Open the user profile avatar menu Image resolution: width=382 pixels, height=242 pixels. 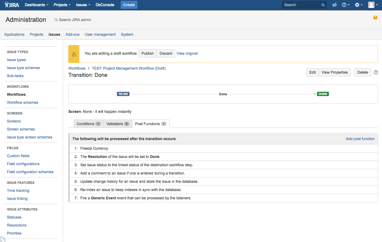click(373, 5)
